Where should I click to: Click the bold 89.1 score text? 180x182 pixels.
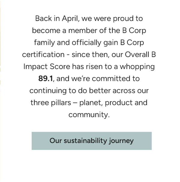46,79
